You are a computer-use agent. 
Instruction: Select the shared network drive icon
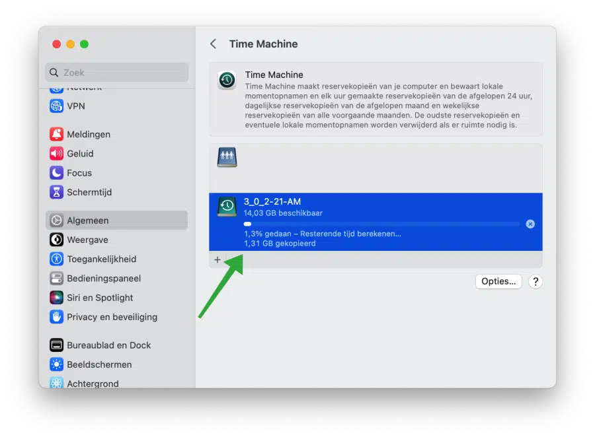coord(227,157)
